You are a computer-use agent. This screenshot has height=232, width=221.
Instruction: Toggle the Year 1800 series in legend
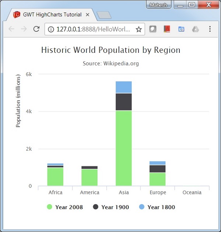point(157,207)
